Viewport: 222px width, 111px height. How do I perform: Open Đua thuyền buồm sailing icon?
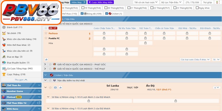click(x=4, y=63)
